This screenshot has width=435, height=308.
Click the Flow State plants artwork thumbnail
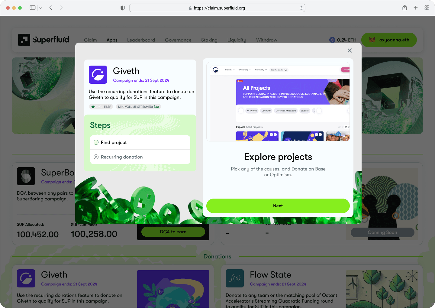click(382, 289)
